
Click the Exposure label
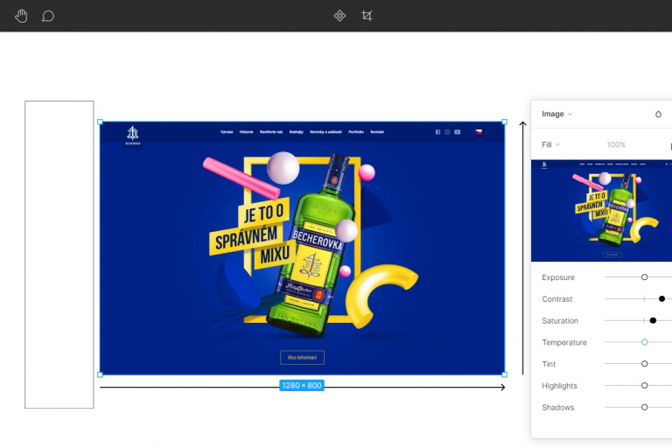pyautogui.click(x=558, y=277)
